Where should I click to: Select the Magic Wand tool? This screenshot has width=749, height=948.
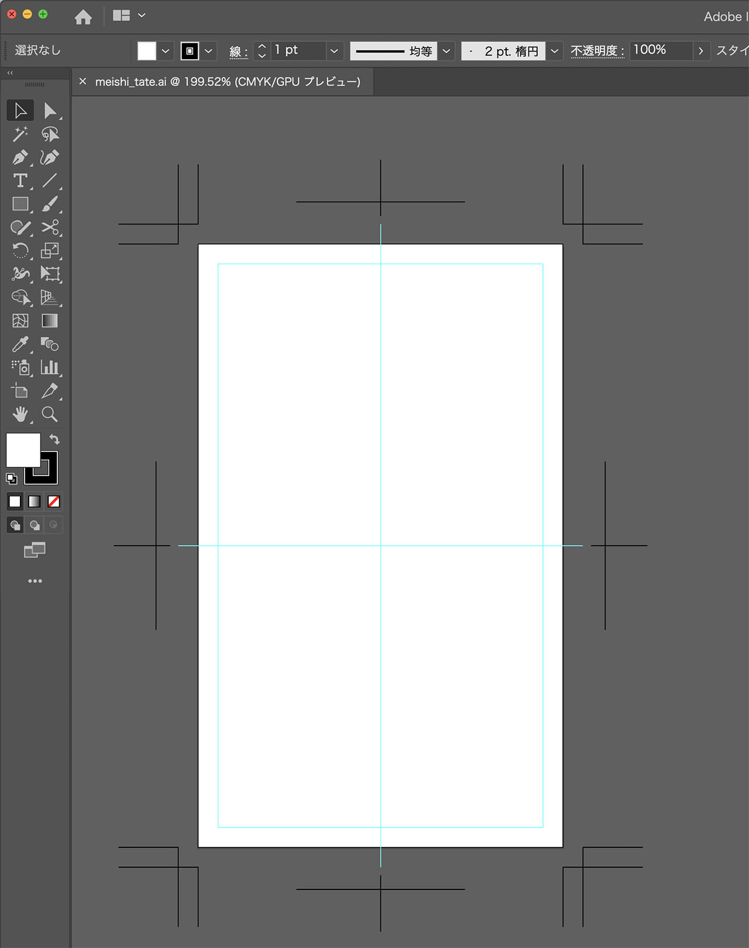[20, 134]
